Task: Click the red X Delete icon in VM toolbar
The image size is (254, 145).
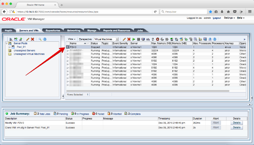Action: tap(129, 39)
